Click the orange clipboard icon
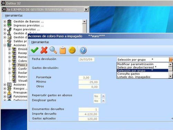173x130 pixels. coord(63,50)
